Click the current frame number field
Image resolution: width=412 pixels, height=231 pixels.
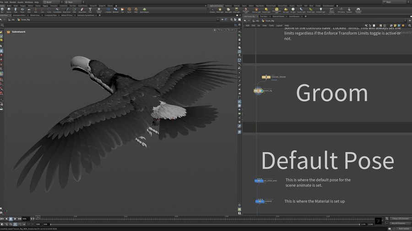click(26, 219)
